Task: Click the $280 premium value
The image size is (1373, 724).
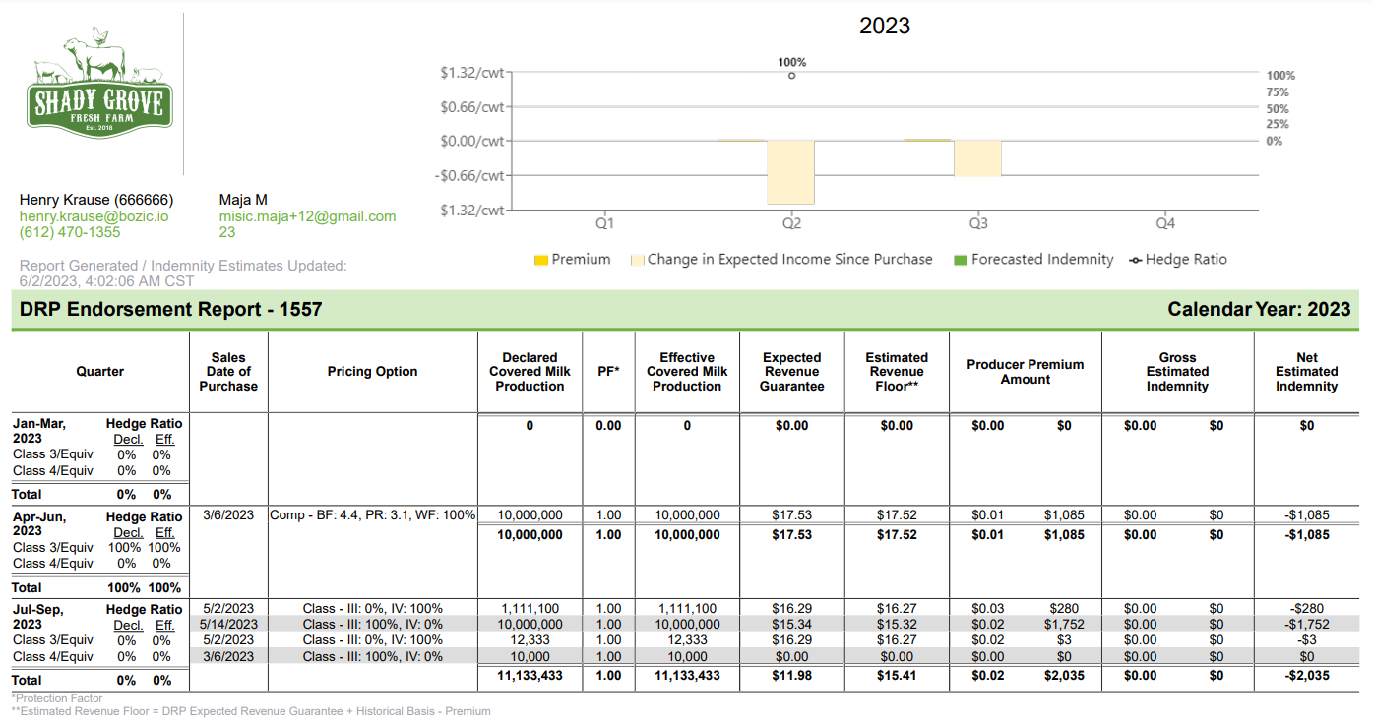Action: coord(1064,609)
